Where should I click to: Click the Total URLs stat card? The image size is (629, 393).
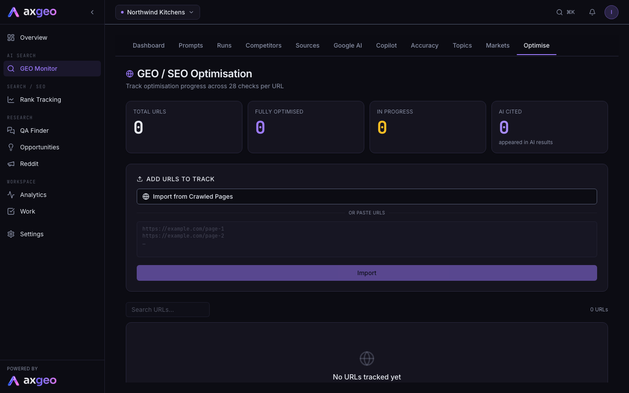pyautogui.click(x=184, y=127)
